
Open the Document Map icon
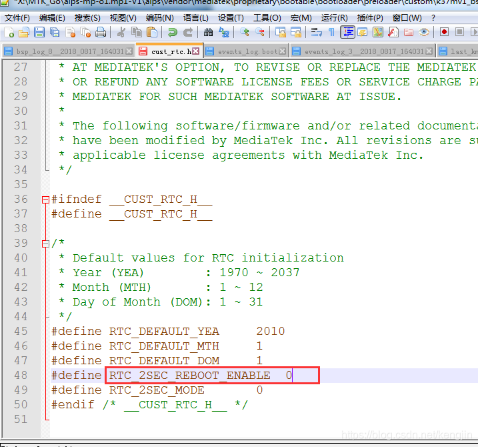378,32
